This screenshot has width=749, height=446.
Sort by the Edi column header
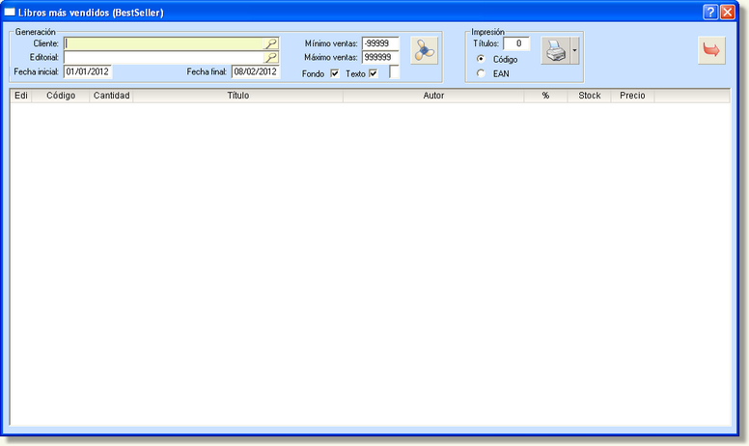[21, 96]
